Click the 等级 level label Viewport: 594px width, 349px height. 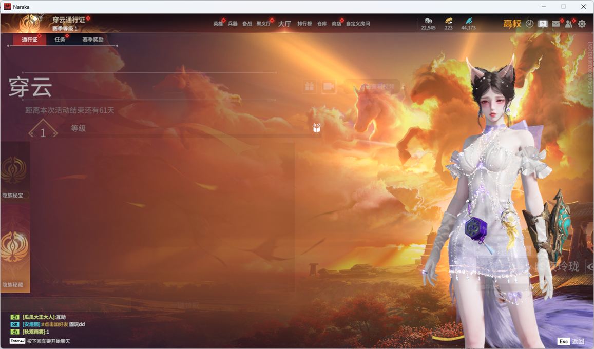[79, 128]
